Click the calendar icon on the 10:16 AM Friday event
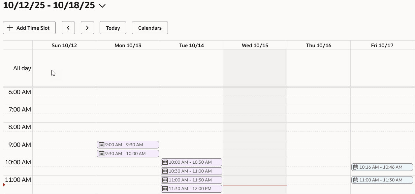This screenshot has height=194, width=415. click(356, 167)
